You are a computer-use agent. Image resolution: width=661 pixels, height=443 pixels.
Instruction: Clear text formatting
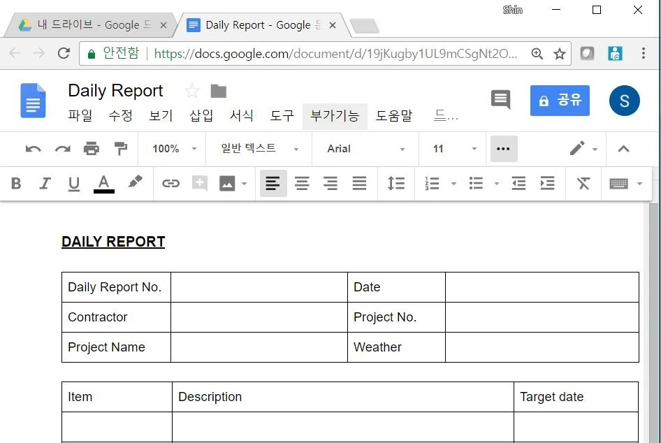583,183
